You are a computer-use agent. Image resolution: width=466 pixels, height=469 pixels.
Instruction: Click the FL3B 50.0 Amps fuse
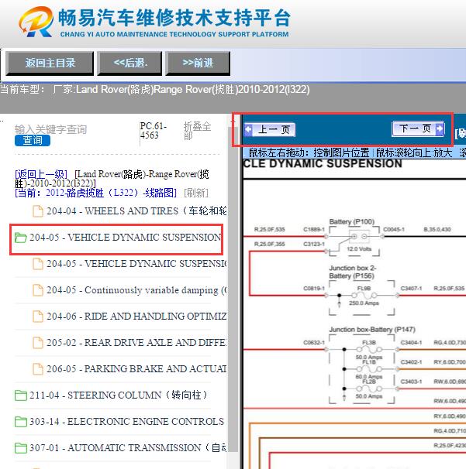[368, 350]
